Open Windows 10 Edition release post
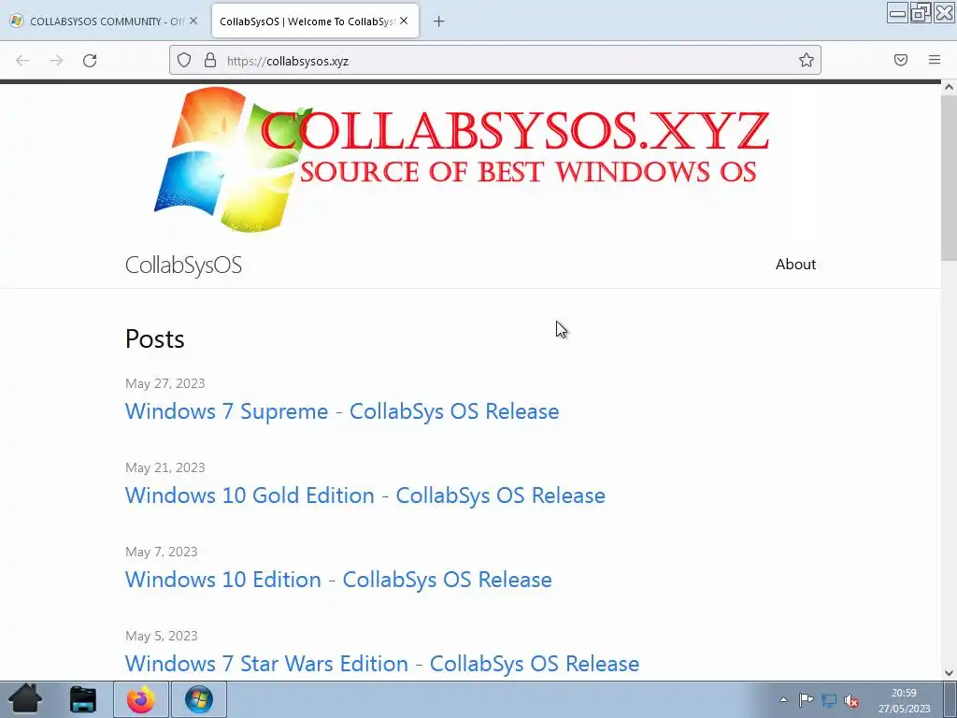The width and height of the screenshot is (957, 718). tap(338, 580)
